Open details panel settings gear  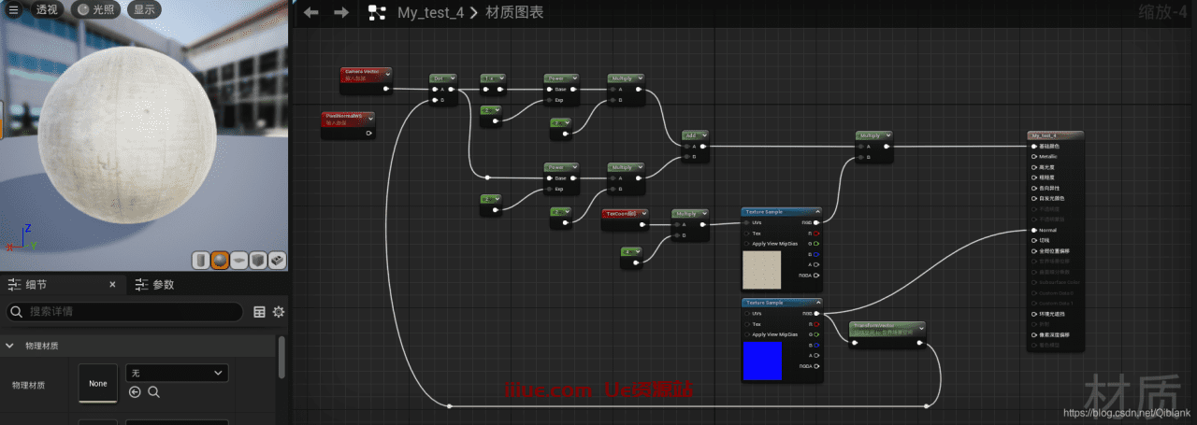(278, 312)
